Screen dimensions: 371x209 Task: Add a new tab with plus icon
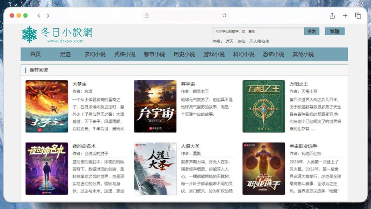[345, 16]
